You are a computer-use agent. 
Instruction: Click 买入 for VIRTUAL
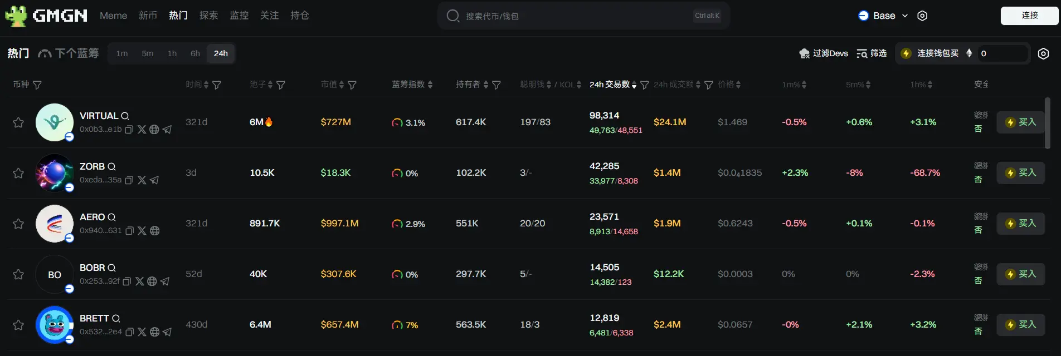click(x=1020, y=122)
